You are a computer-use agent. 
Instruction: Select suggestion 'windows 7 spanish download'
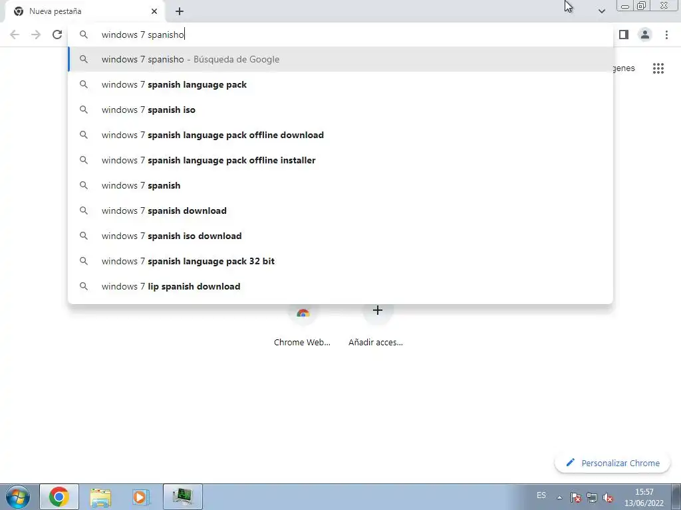tap(340, 211)
